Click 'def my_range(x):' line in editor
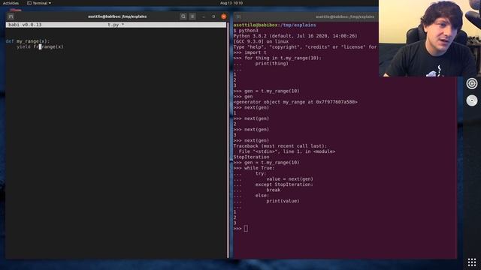Viewport: 481px width, 270px height. tap(28, 41)
